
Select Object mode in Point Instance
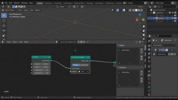[x=76, y=65]
